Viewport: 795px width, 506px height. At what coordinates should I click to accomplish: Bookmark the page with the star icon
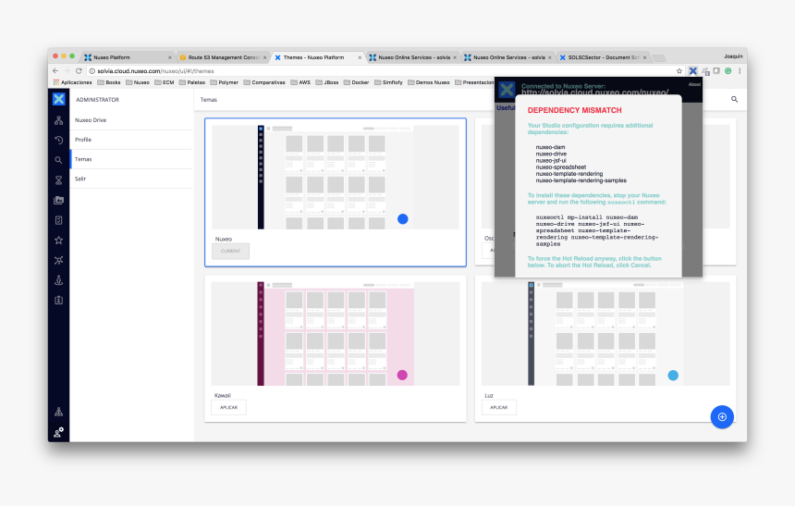(x=679, y=71)
